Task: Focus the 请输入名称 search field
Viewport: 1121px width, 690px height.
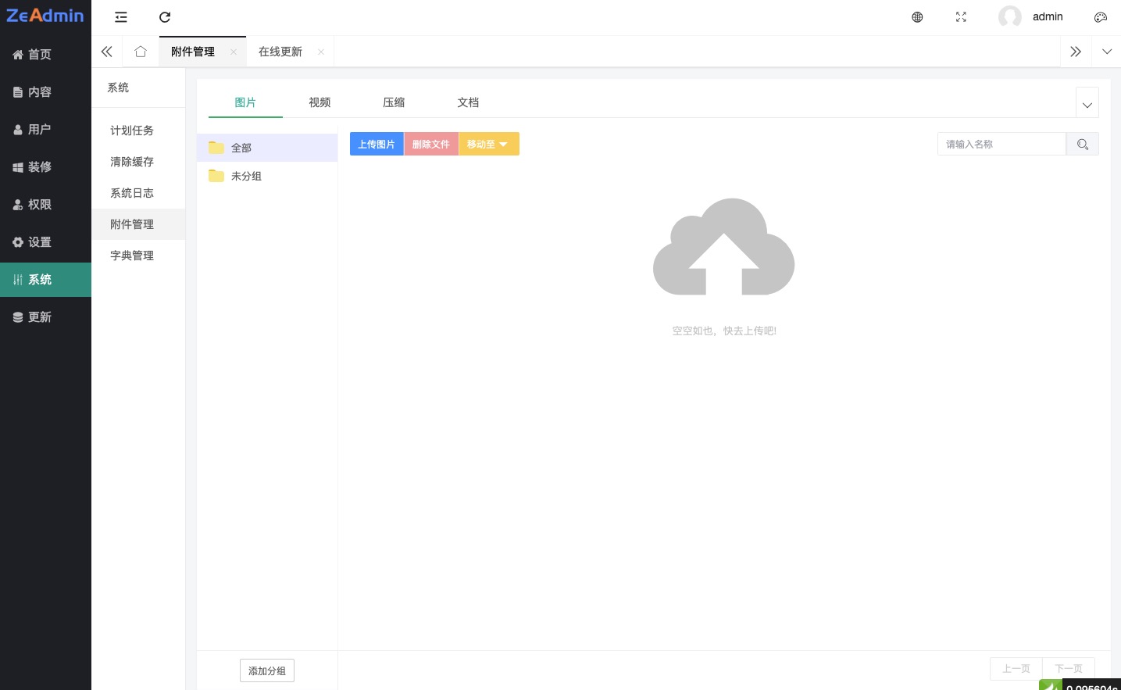Action: [1001, 145]
